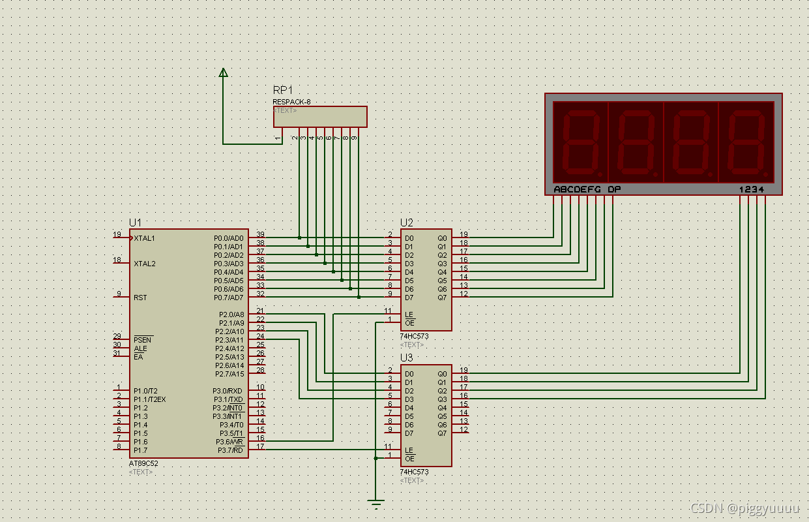Click the "P2.0/A8" pin label

231,315
